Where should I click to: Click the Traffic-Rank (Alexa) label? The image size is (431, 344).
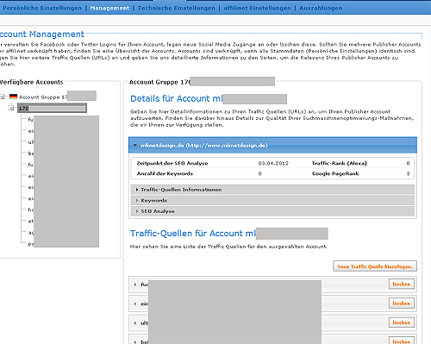coord(339,163)
